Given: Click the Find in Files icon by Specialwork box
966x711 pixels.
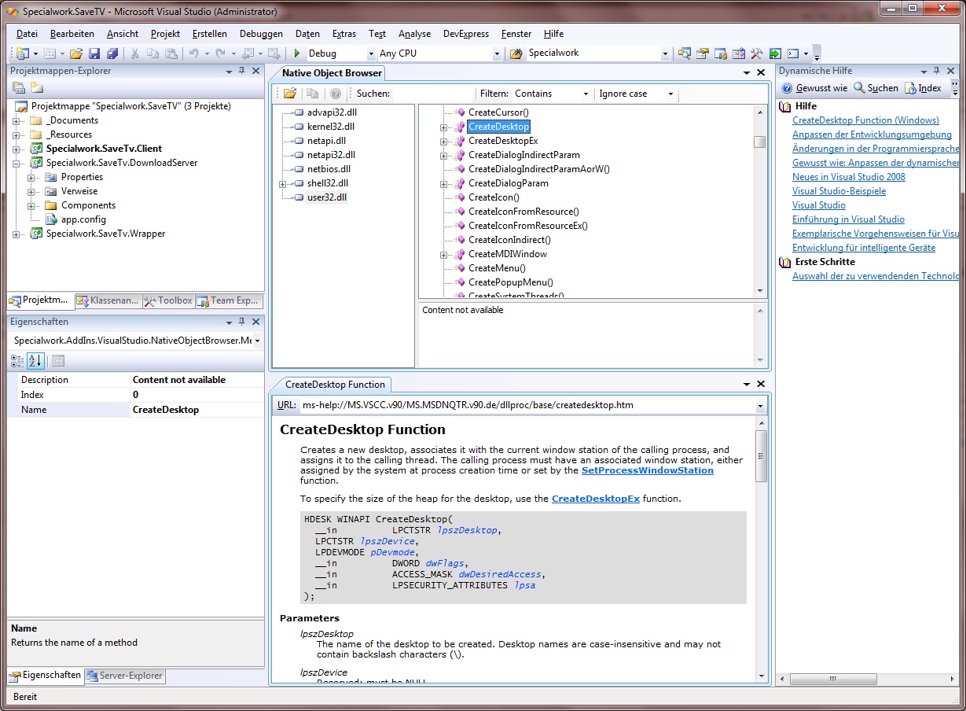Looking at the screenshot, I should tap(516, 53).
